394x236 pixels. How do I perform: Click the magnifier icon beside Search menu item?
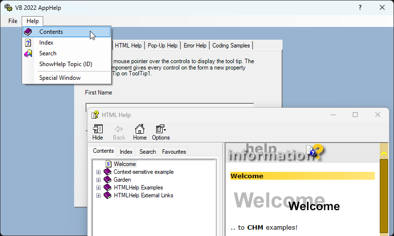coord(28,53)
